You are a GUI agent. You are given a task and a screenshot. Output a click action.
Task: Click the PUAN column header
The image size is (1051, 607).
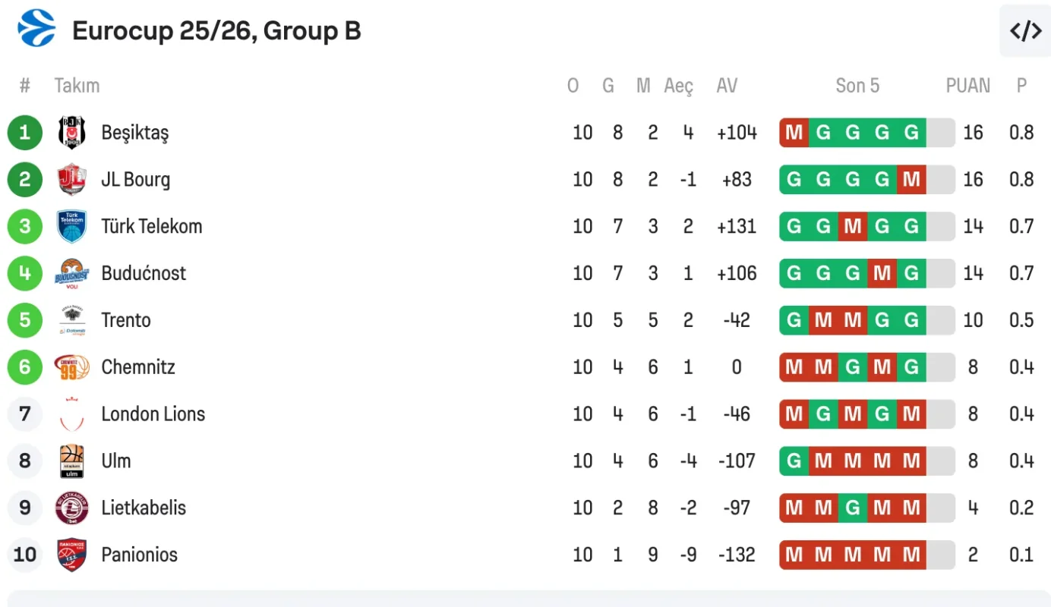[967, 86]
